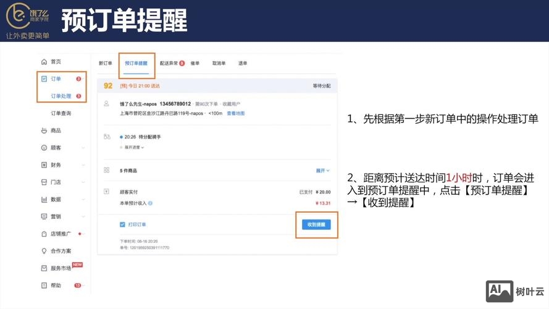This screenshot has height=309, width=549.
Task: Click the 店铺推广 bag icon
Action: click(44, 234)
